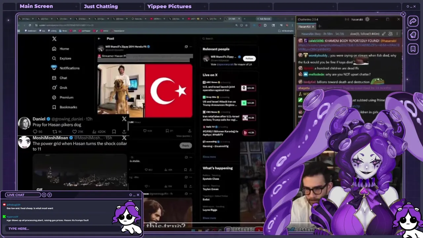Click Ask Gemini button in browser
This screenshot has width=423, height=238.
(264, 19)
